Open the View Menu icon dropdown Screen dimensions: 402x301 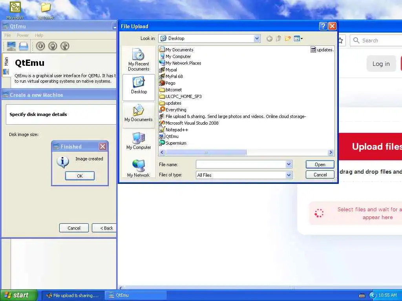tap(298, 39)
